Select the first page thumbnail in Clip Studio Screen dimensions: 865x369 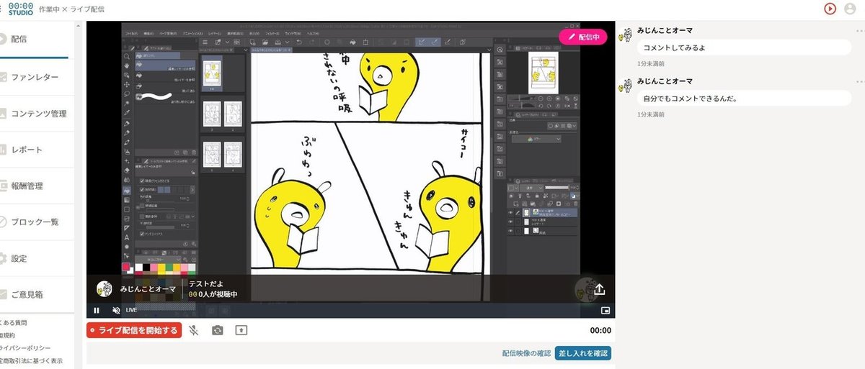click(x=212, y=72)
